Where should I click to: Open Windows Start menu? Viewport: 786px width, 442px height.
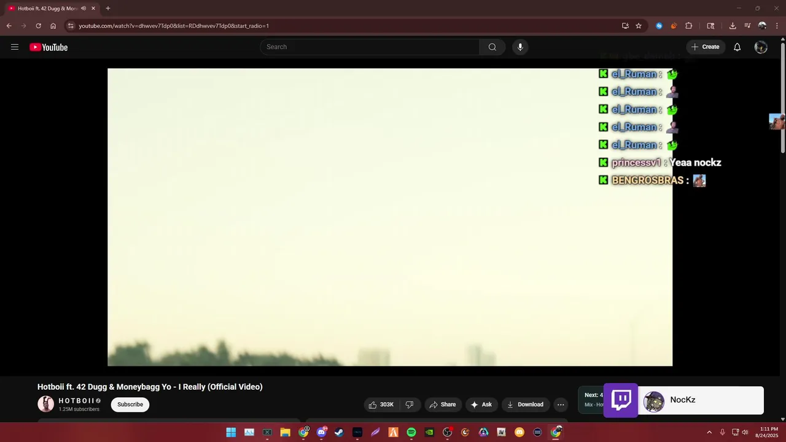pos(231,432)
